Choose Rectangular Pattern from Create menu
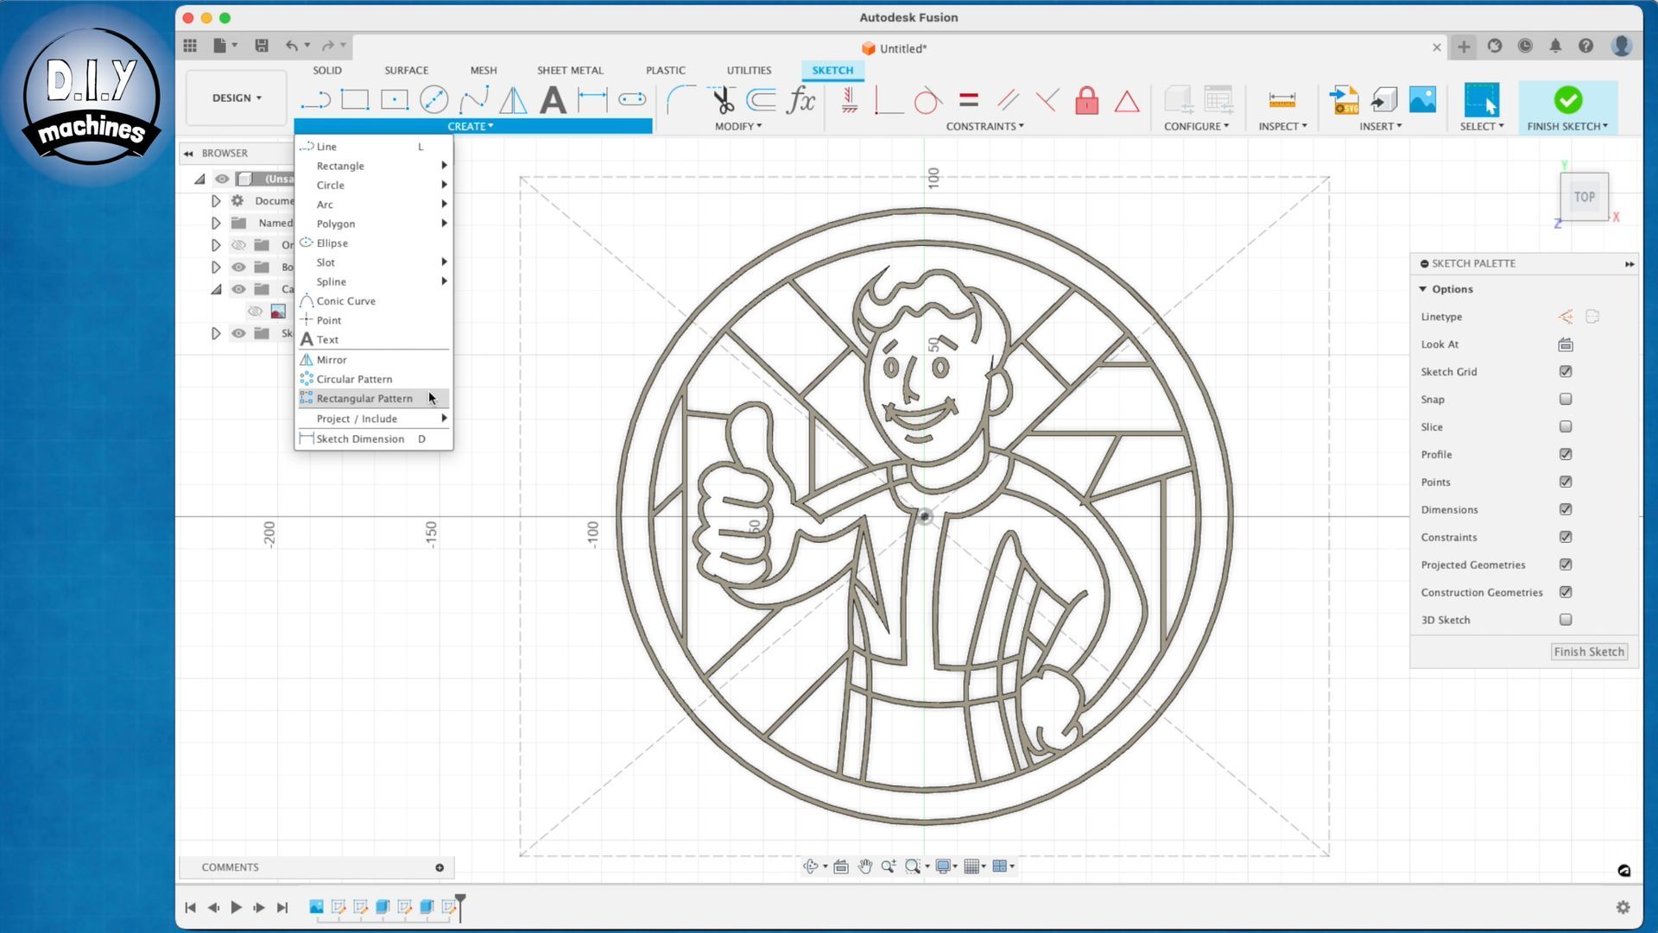 (364, 399)
